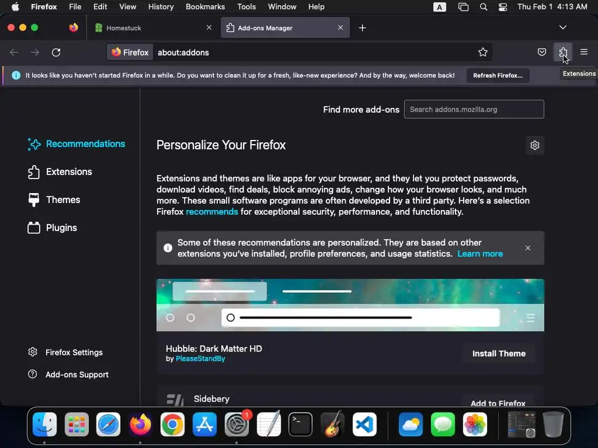The image size is (598, 448).
Task: Click the Firefox identity badge in address bar
Action: 130,52
